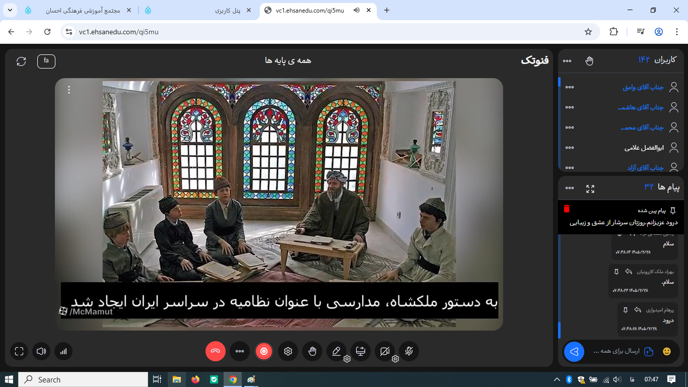Raise hand using the bottom toolbar hand icon

point(312,351)
